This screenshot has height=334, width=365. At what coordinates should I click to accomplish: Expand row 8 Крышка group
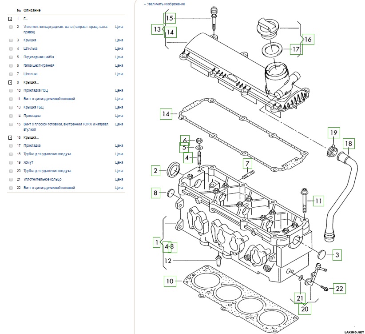coord(11,83)
